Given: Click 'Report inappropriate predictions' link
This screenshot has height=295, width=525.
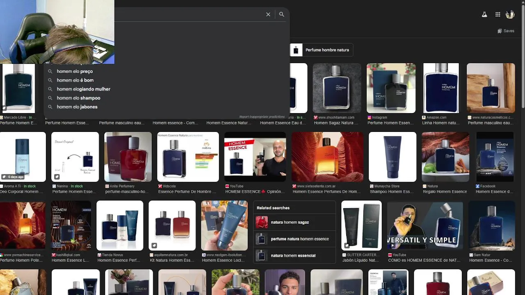Looking at the screenshot, I should pyautogui.click(x=262, y=117).
